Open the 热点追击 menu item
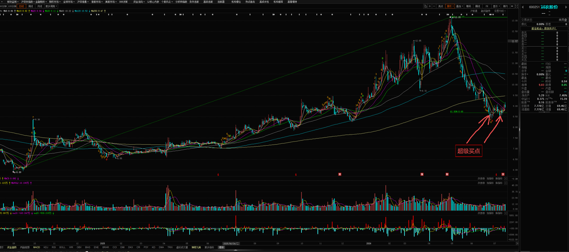This screenshot has width=569, height=252. (250, 2)
